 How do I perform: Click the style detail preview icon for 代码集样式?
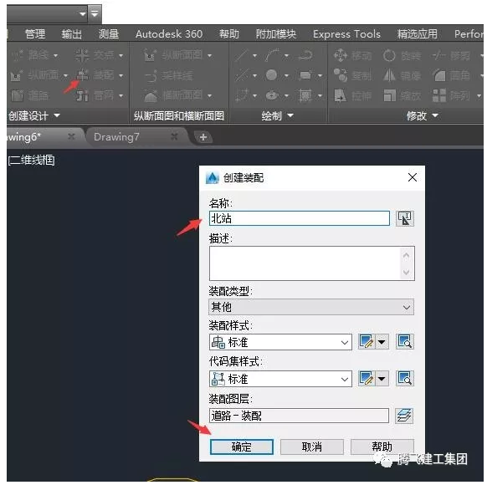[405, 379]
